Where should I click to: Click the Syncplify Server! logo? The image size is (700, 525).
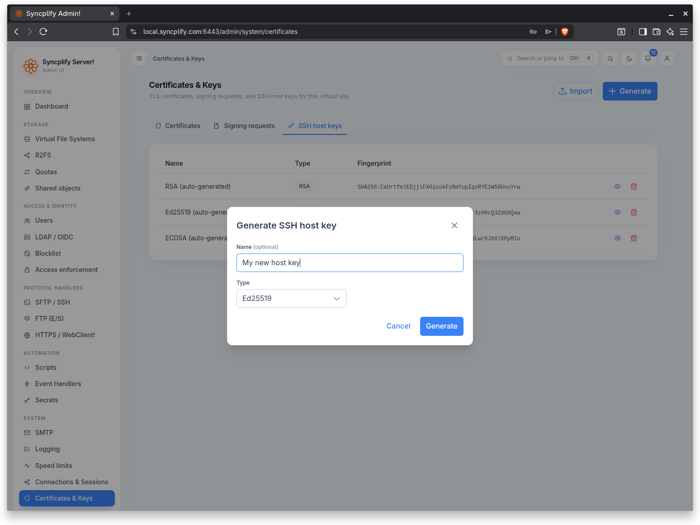pyautogui.click(x=31, y=66)
